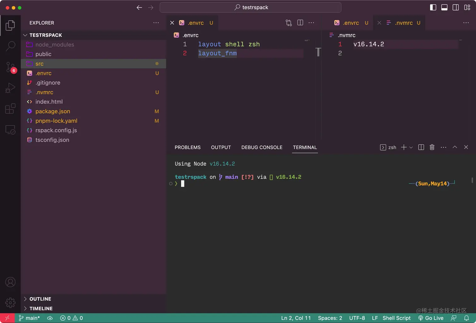Open the Extensions view
The width and height of the screenshot is (476, 323).
point(10,109)
